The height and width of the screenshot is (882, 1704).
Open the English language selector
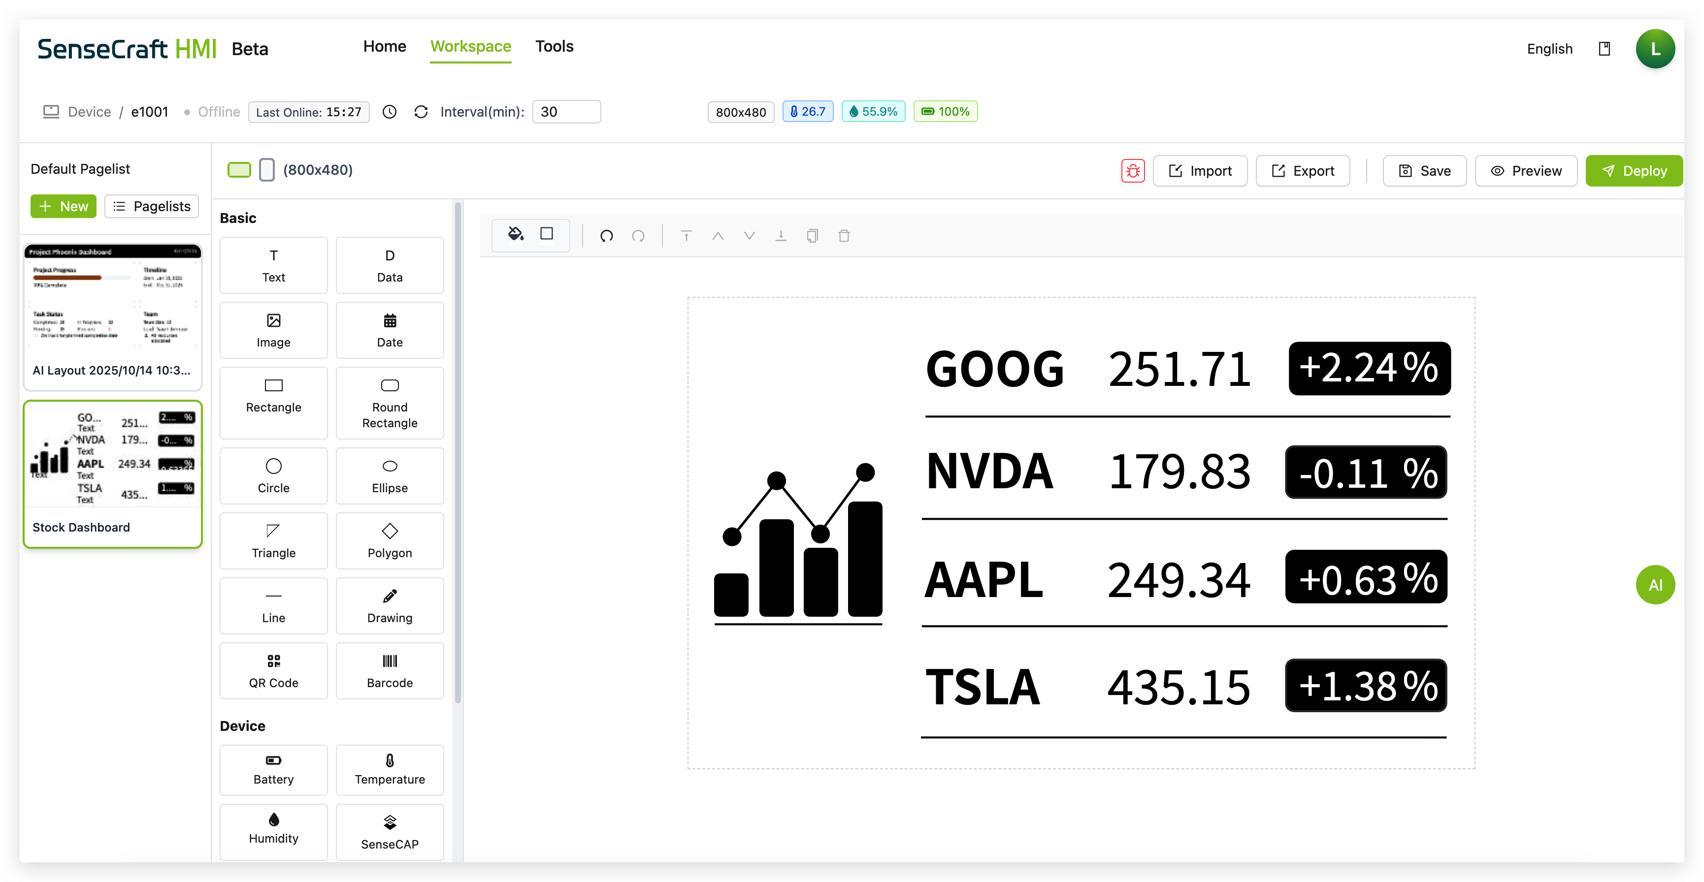pos(1549,49)
